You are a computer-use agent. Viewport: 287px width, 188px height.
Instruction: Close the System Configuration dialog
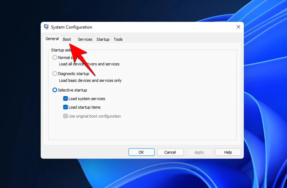(238, 27)
